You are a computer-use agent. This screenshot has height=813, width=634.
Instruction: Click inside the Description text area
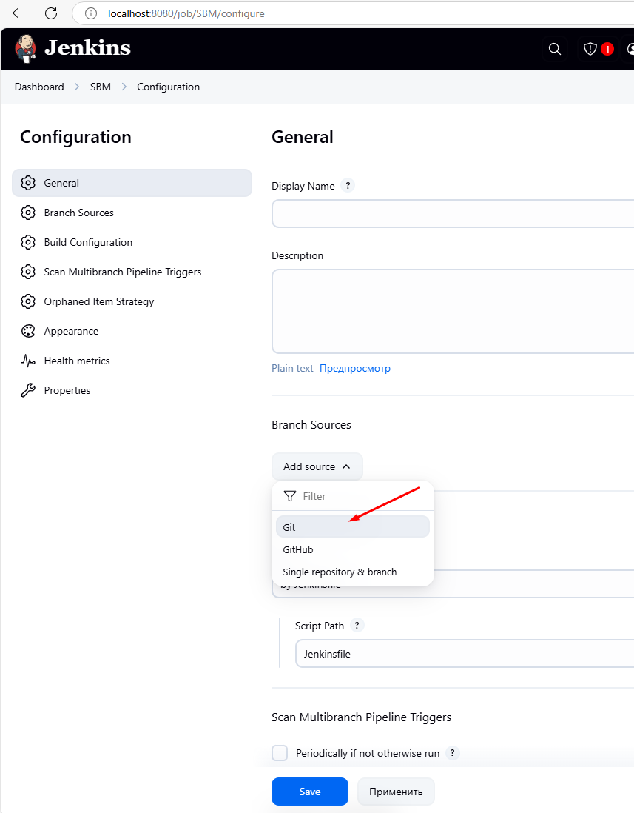pyautogui.click(x=451, y=311)
